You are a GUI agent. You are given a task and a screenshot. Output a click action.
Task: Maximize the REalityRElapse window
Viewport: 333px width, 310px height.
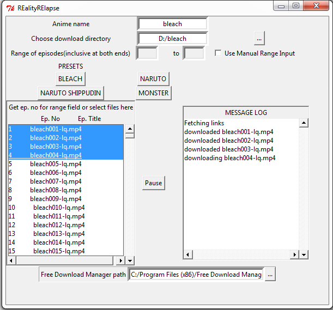[296, 6]
